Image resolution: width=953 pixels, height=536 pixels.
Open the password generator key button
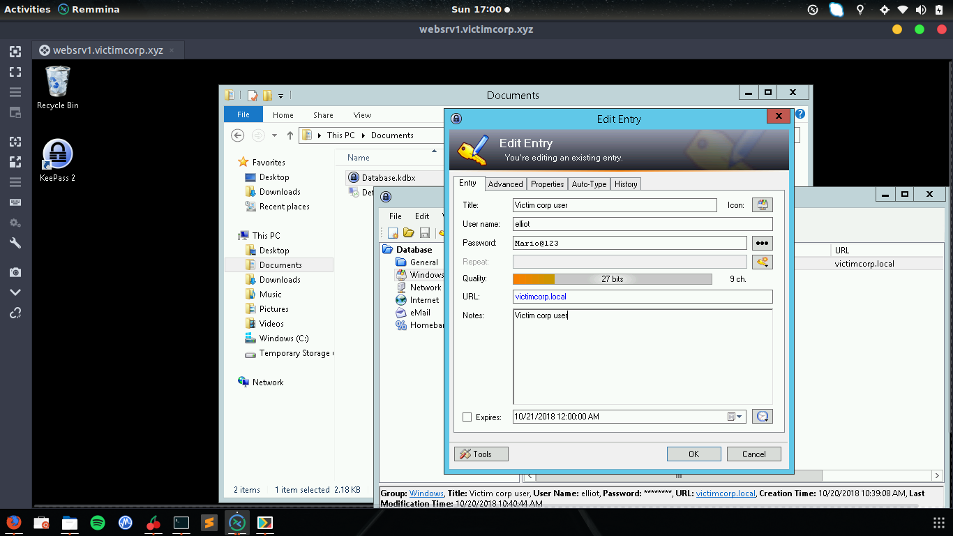click(762, 262)
